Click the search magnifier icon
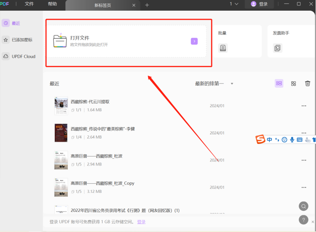 click(x=303, y=206)
